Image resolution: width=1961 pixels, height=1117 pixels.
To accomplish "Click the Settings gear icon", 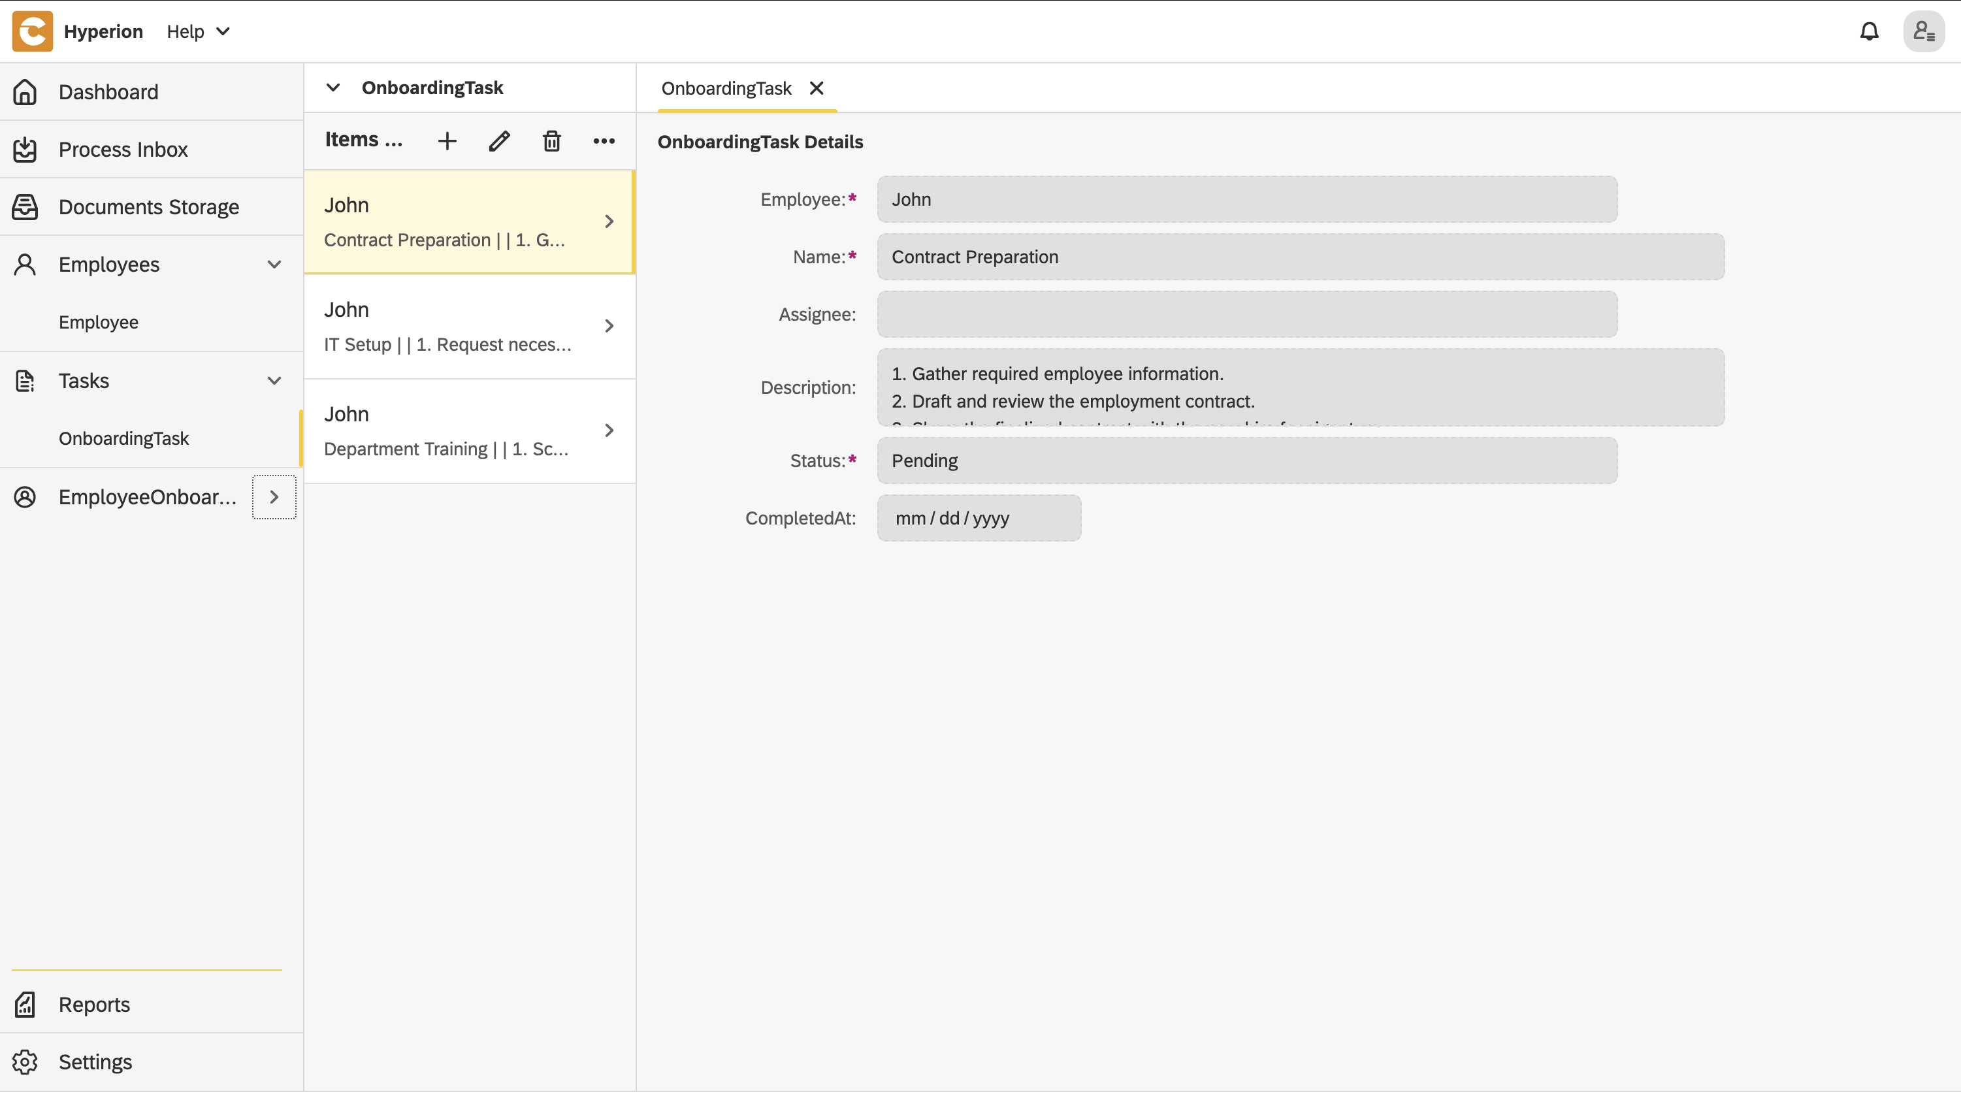I will pyautogui.click(x=25, y=1061).
